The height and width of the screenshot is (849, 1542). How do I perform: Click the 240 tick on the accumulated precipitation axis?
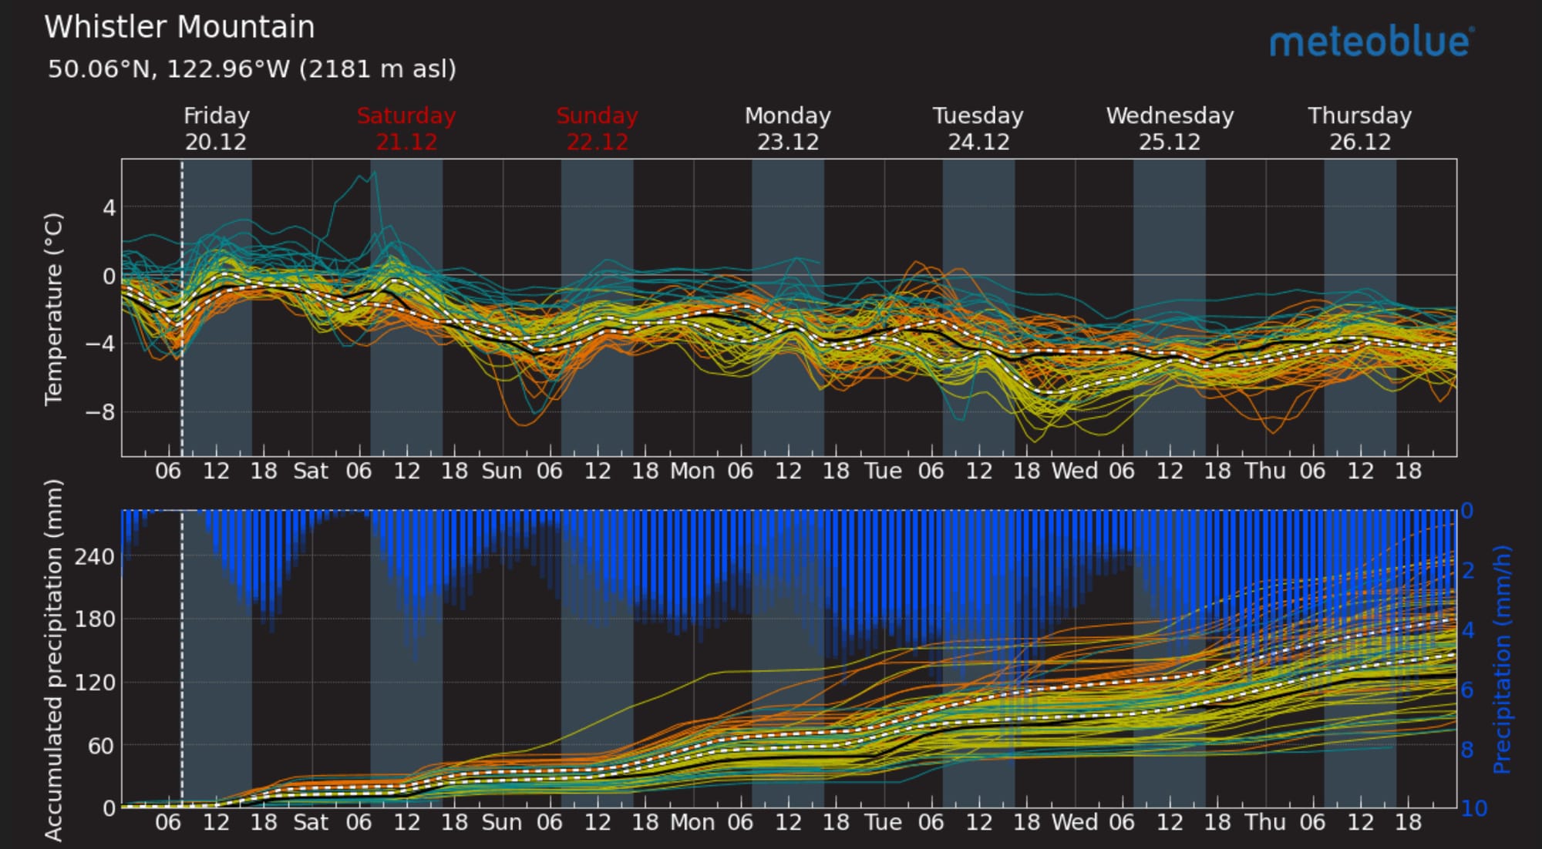(95, 556)
